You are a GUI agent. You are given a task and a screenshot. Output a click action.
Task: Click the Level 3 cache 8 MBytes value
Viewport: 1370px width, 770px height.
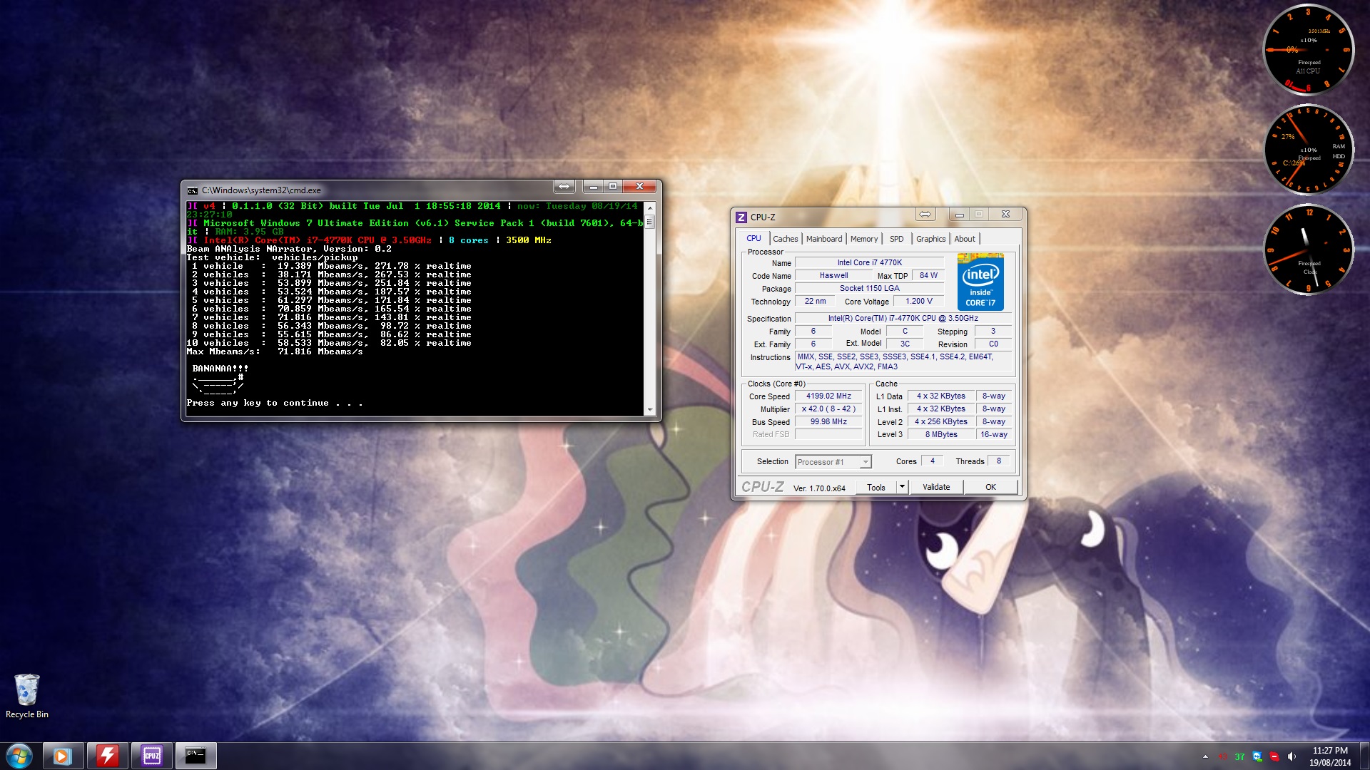941,435
